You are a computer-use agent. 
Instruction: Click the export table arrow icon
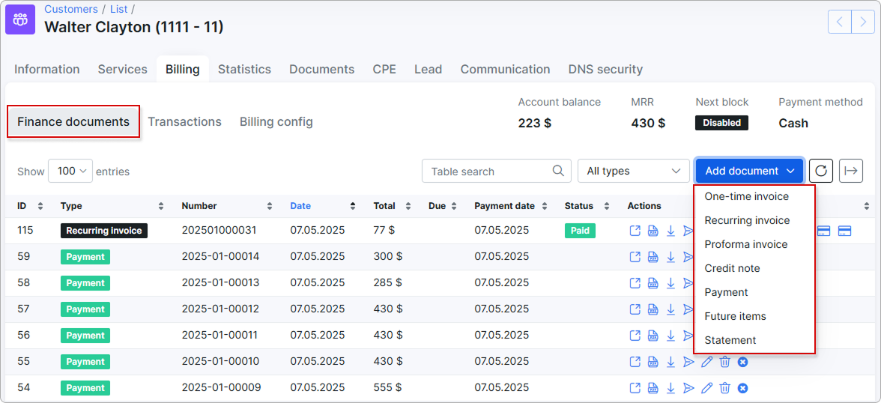coord(851,171)
